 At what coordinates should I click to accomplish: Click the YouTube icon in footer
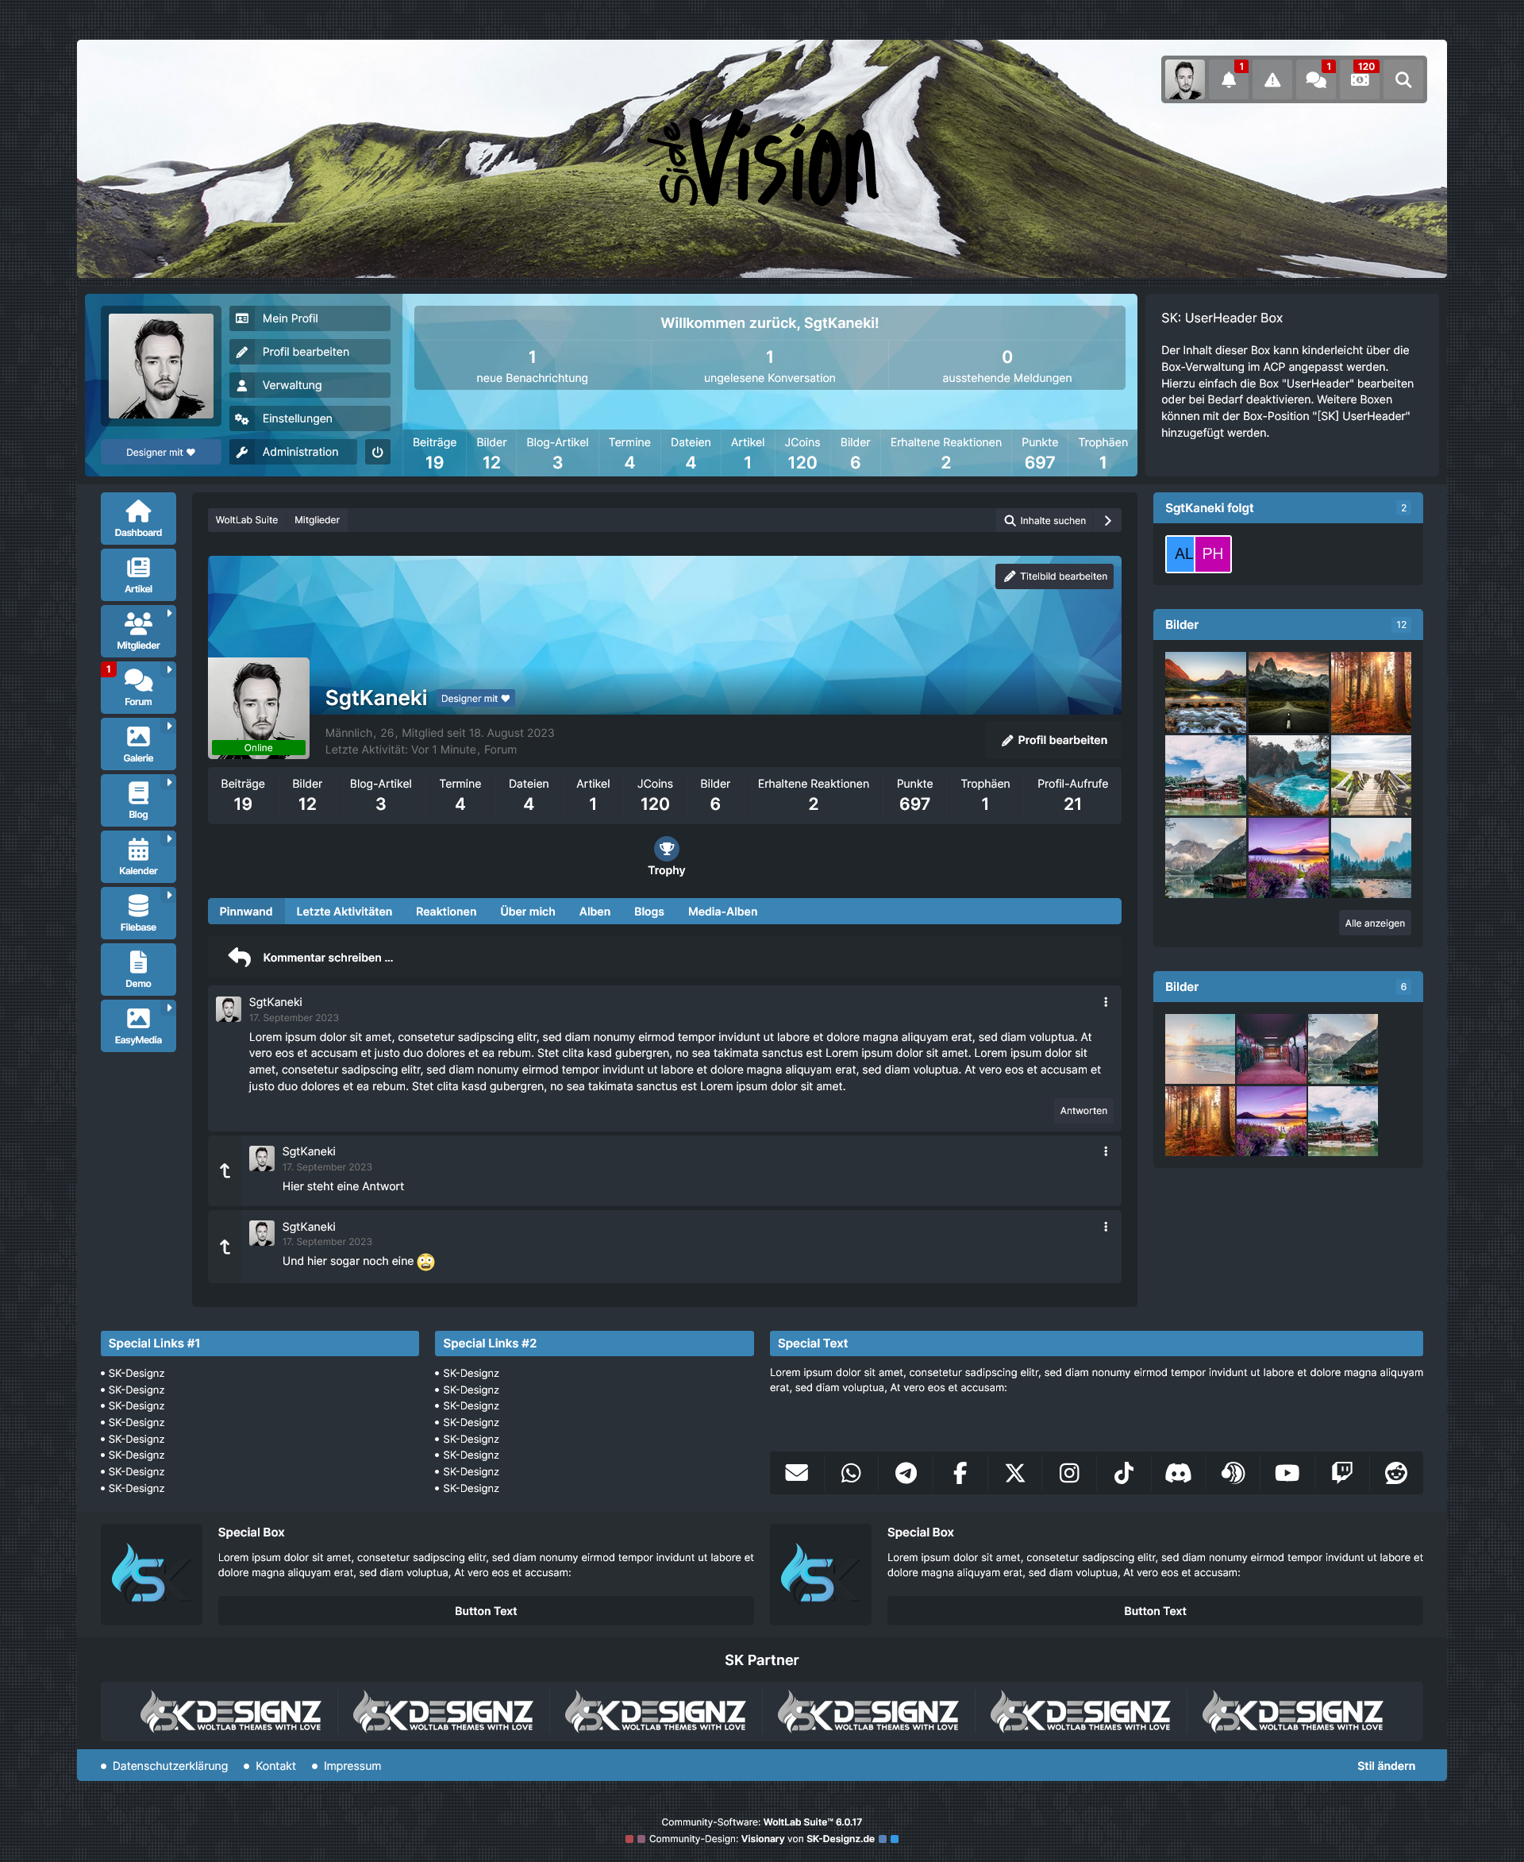(1286, 1473)
